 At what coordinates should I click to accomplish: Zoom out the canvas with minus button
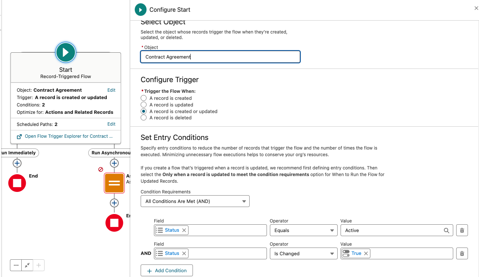pyautogui.click(x=16, y=265)
